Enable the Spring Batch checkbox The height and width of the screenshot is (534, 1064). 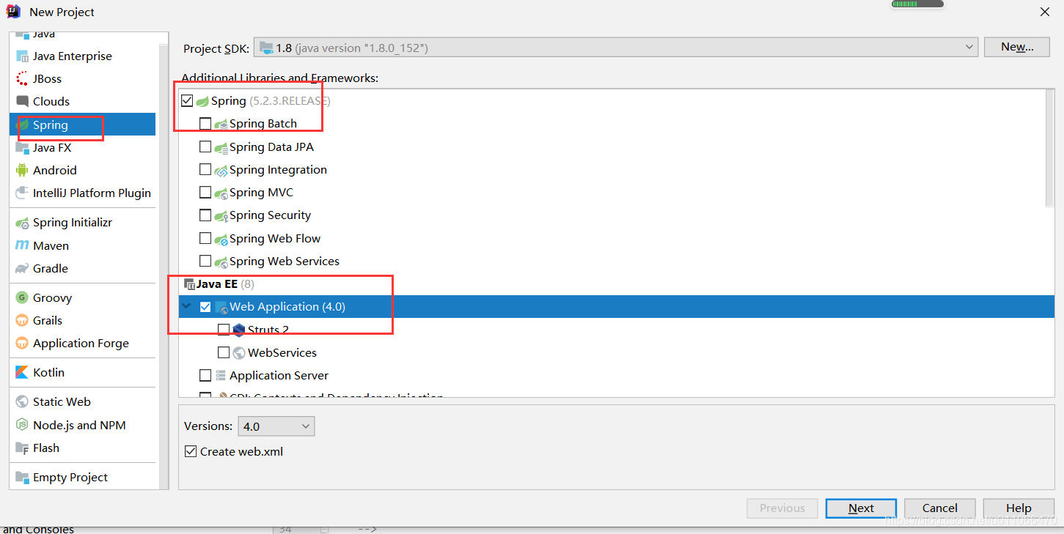(205, 124)
